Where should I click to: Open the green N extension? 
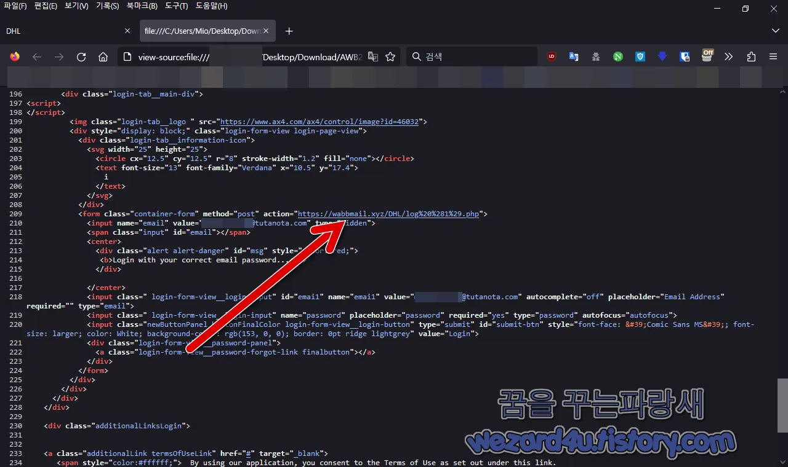(618, 57)
